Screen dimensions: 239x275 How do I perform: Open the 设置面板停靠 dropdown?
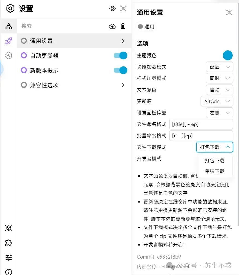pyautogui.click(x=220, y=113)
